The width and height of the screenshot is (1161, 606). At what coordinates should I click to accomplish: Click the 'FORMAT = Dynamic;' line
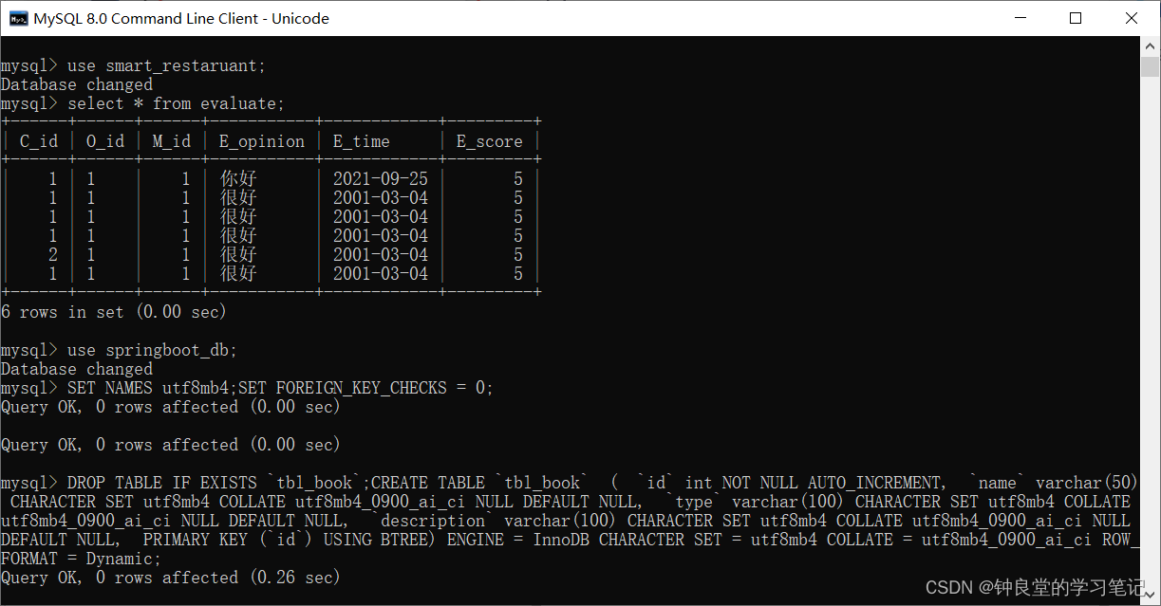click(x=82, y=559)
